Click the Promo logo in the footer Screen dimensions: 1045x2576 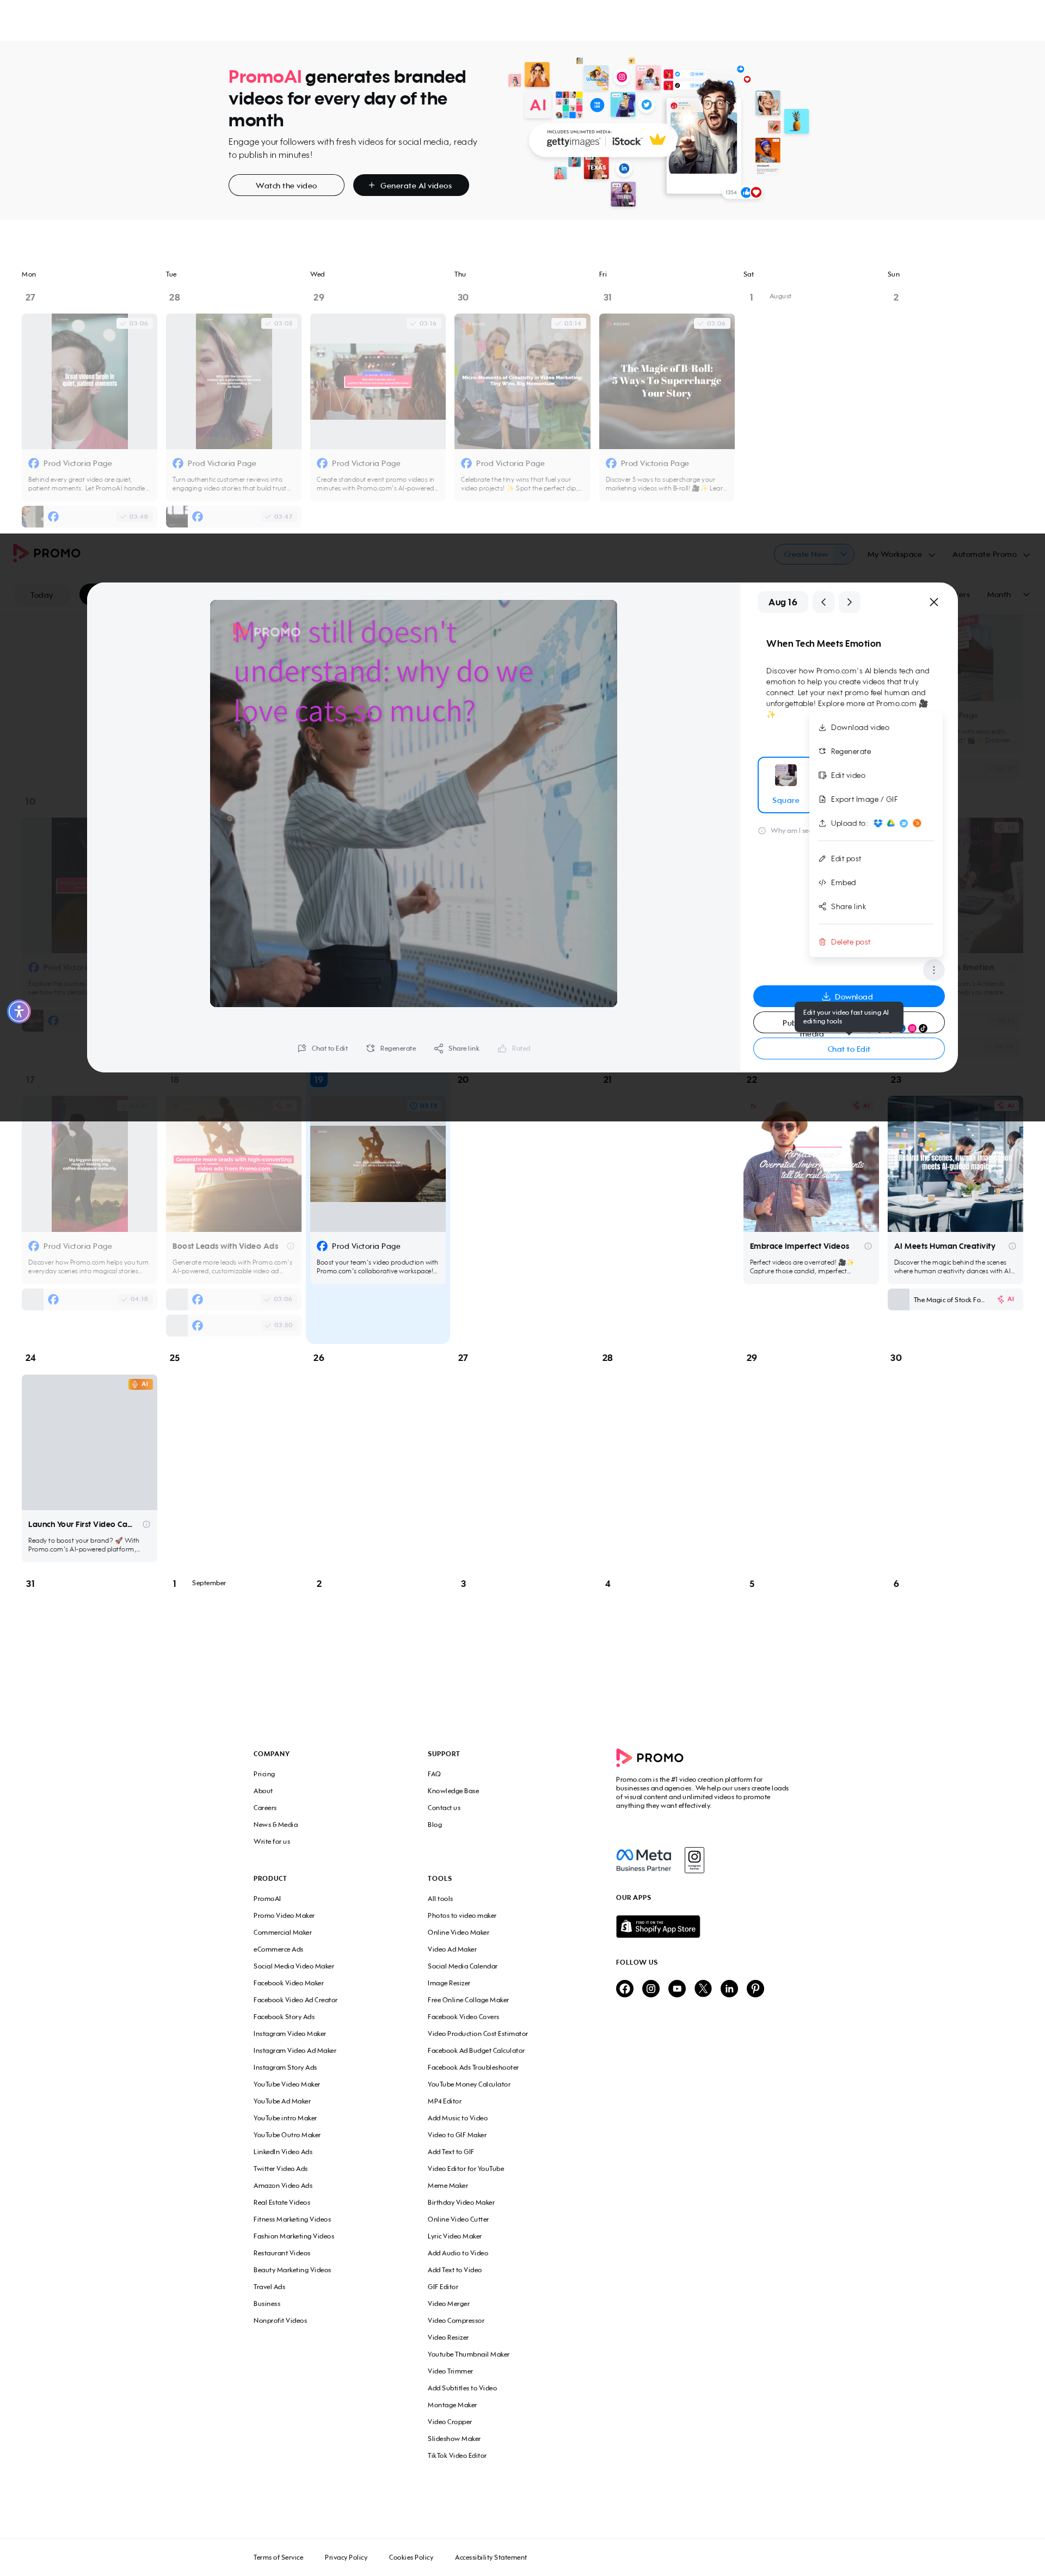coord(650,1757)
